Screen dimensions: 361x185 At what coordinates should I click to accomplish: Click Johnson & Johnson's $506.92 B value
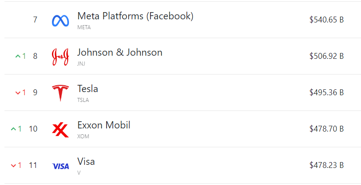326,56
